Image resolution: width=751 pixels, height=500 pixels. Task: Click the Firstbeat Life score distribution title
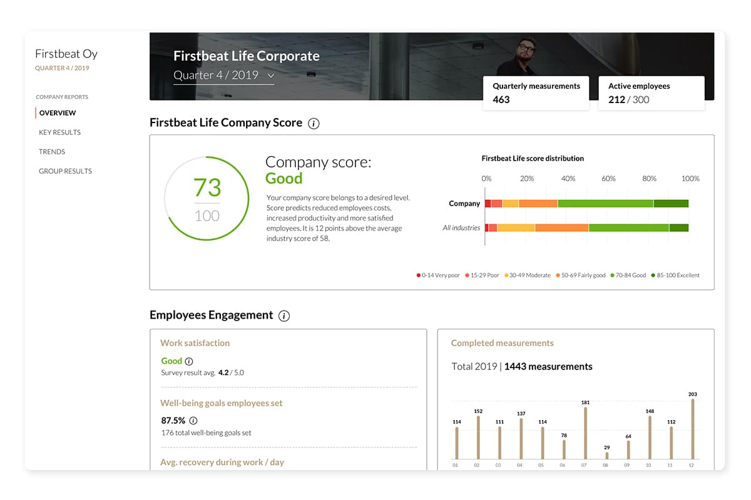pyautogui.click(x=533, y=159)
